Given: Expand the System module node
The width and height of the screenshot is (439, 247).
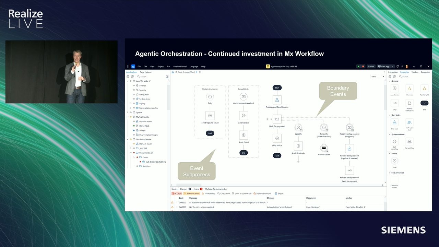Looking at the screenshot, I should 128,112.
